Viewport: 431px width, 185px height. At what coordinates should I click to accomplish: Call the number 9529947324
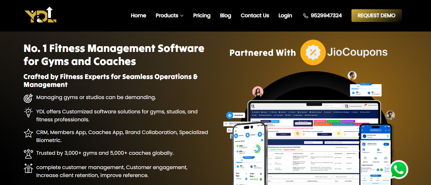pos(326,15)
